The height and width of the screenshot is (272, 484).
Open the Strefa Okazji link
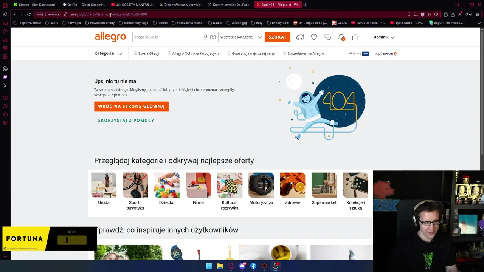[x=146, y=53]
